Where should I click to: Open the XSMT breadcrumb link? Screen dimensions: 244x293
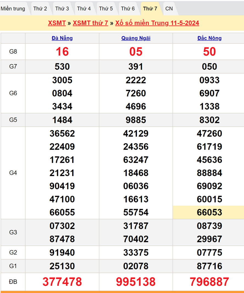[x=57, y=23]
